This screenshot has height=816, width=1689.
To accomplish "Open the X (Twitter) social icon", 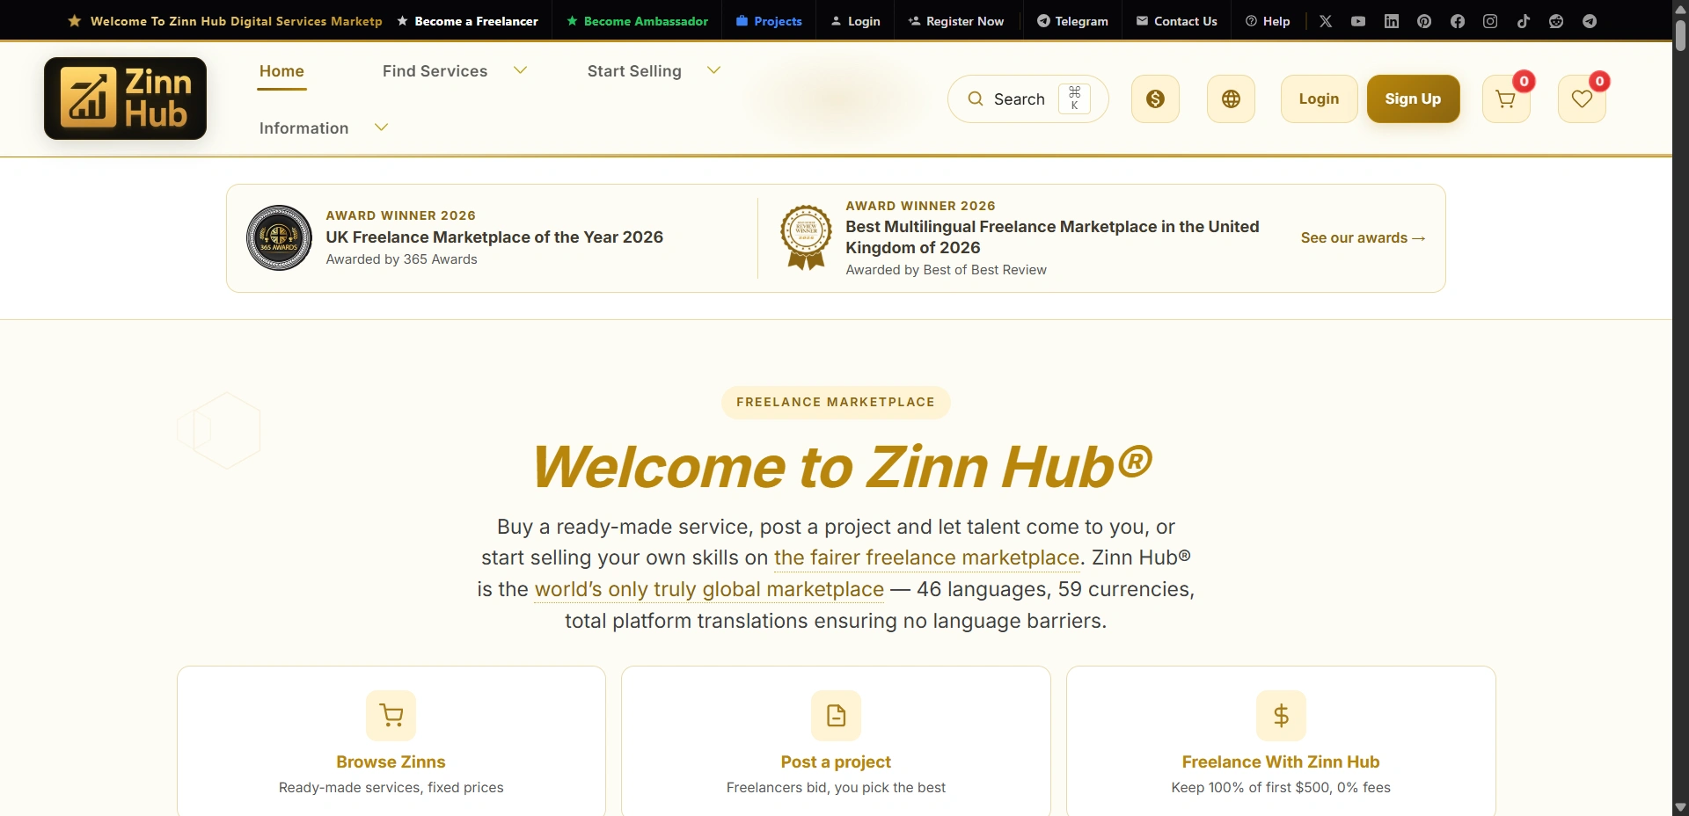I will (x=1326, y=21).
